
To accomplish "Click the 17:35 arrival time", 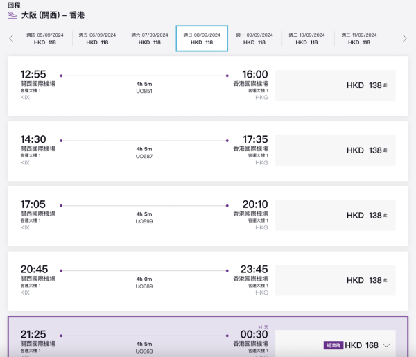I will [255, 139].
